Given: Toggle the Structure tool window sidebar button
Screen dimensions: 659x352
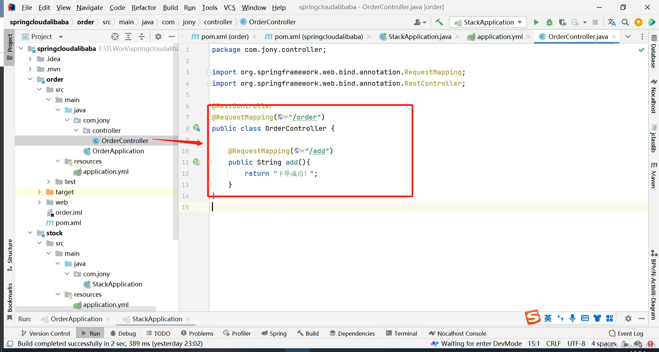Looking at the screenshot, I should point(10,255).
